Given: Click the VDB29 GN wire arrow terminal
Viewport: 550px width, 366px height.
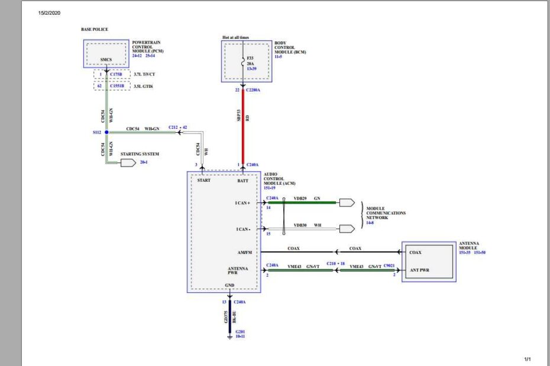Looking at the screenshot, I should point(347,202).
